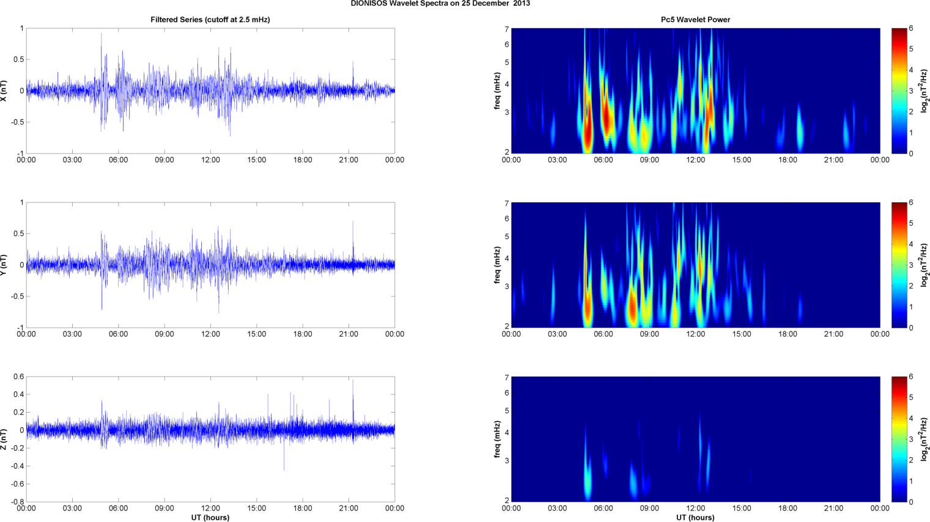This screenshot has height=522, width=930.
Task: Click the 'Pc5 Wavelet Power' heading
Action: [x=695, y=20]
